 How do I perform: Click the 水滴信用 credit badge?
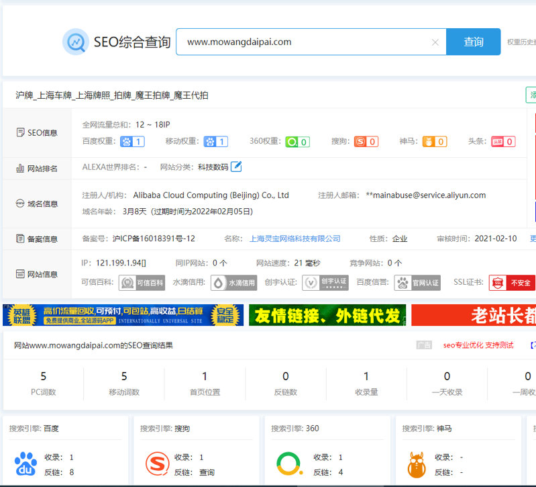click(233, 283)
